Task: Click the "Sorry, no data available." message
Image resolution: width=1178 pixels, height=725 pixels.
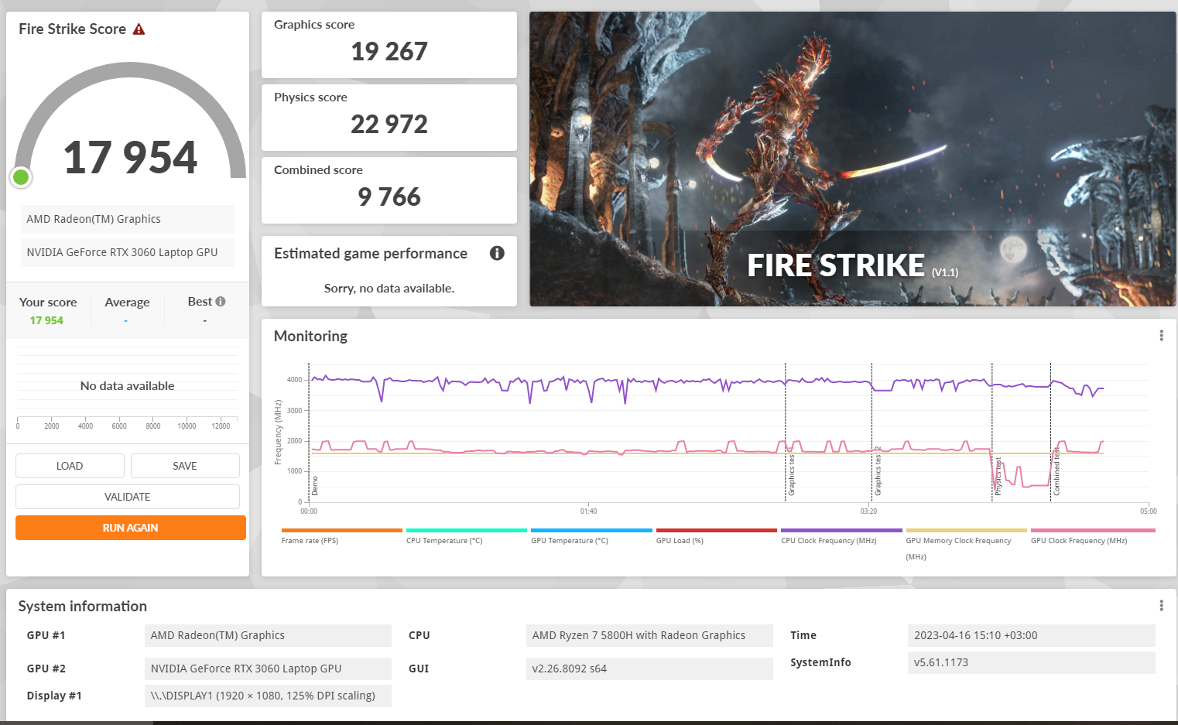Action: [x=389, y=289]
